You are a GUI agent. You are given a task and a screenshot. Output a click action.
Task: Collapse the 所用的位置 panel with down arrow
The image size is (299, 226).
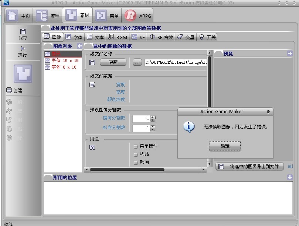pyautogui.click(x=290, y=177)
